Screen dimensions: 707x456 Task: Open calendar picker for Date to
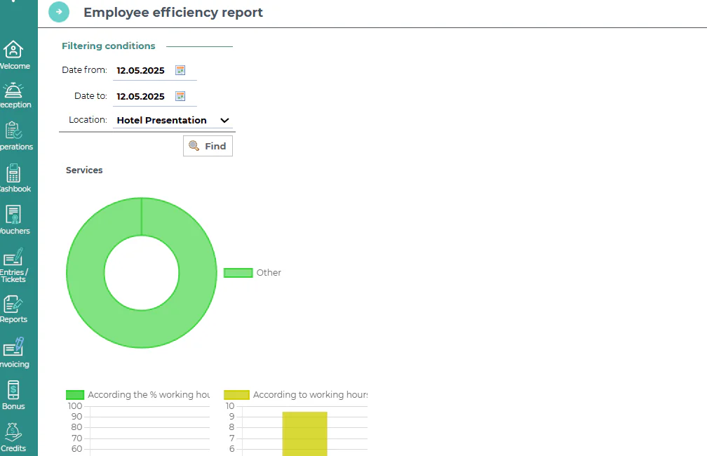pos(180,96)
